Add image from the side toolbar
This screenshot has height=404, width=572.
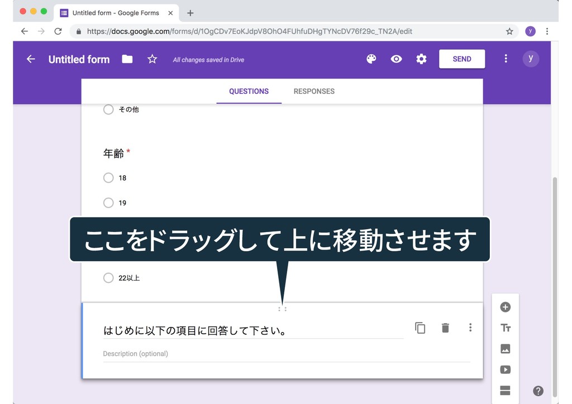(x=505, y=349)
